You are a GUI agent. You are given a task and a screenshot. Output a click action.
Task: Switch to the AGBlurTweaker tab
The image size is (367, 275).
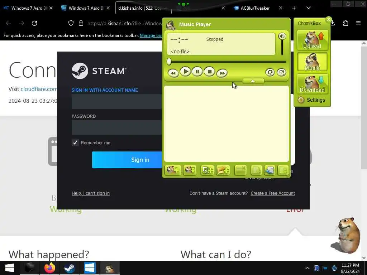pyautogui.click(x=255, y=8)
